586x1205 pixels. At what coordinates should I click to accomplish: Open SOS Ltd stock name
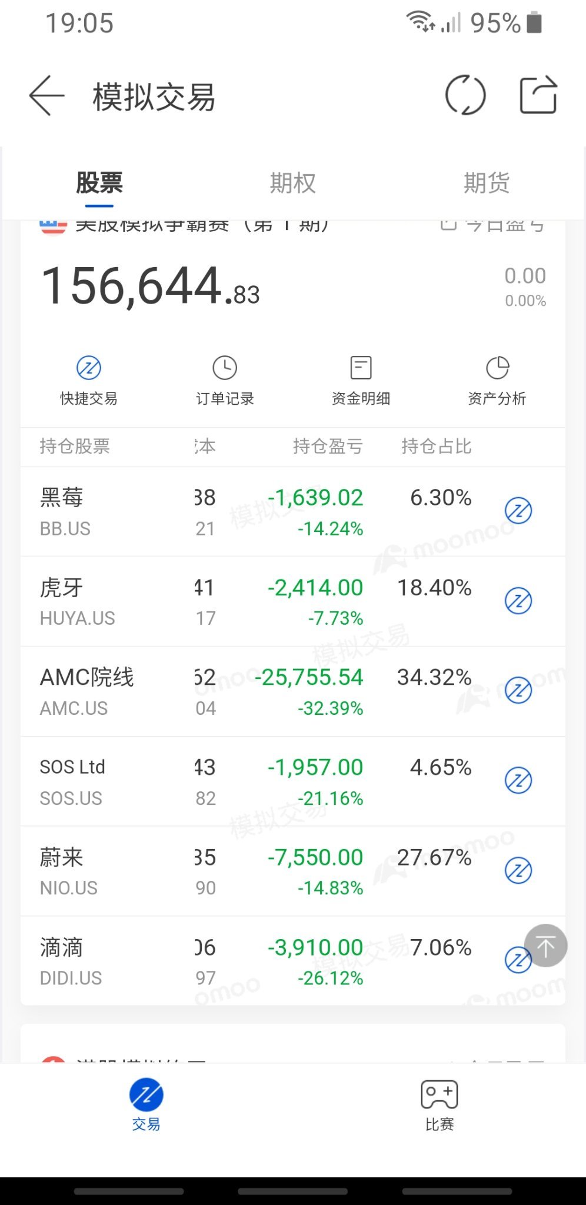(72, 767)
